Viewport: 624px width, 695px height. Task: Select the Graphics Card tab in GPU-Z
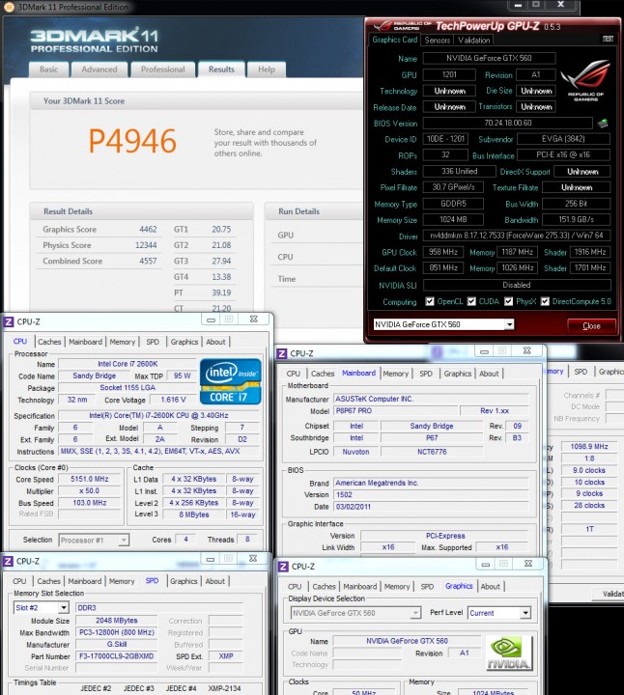pyautogui.click(x=395, y=40)
